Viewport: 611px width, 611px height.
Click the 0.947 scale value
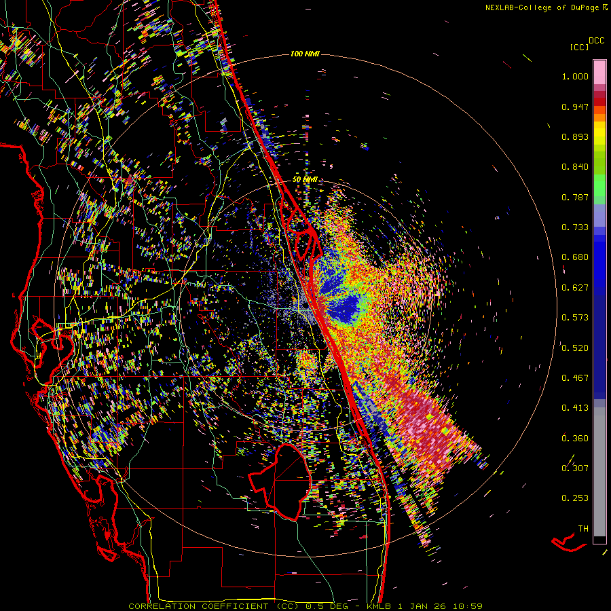[x=575, y=107]
